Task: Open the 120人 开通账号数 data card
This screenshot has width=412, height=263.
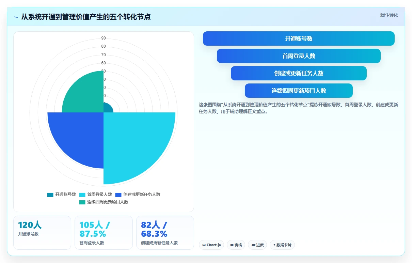Action: (x=42, y=233)
